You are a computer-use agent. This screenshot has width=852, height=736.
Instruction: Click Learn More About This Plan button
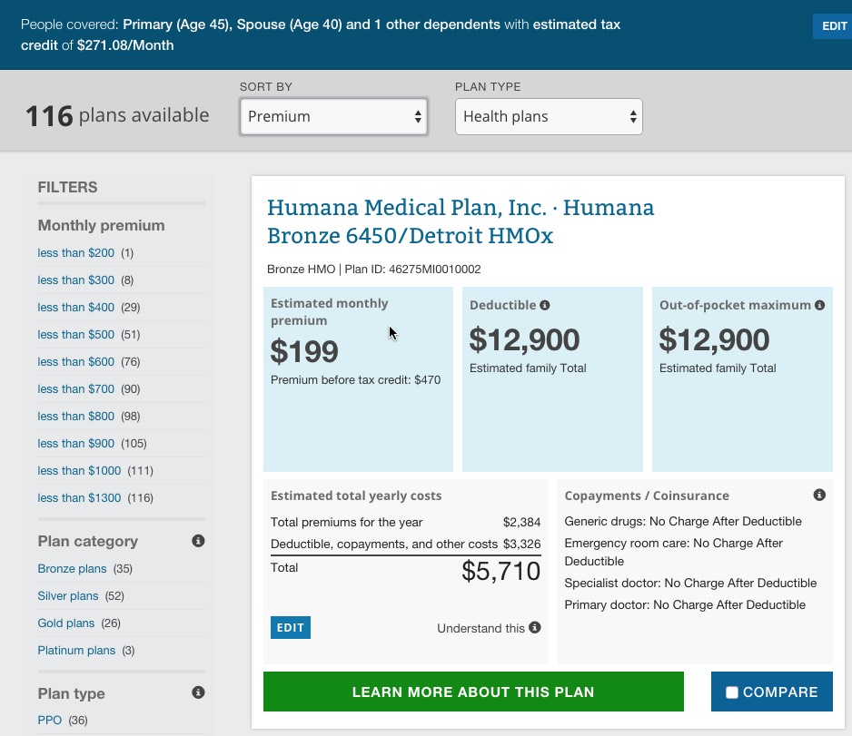click(472, 692)
